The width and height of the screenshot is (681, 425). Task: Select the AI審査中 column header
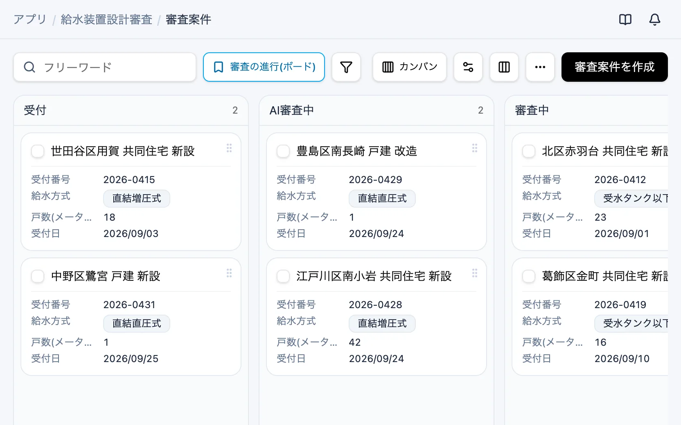tap(377, 110)
